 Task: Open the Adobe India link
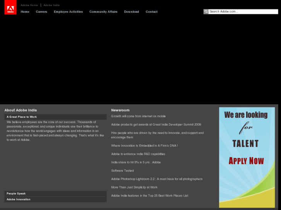coord(51,5)
